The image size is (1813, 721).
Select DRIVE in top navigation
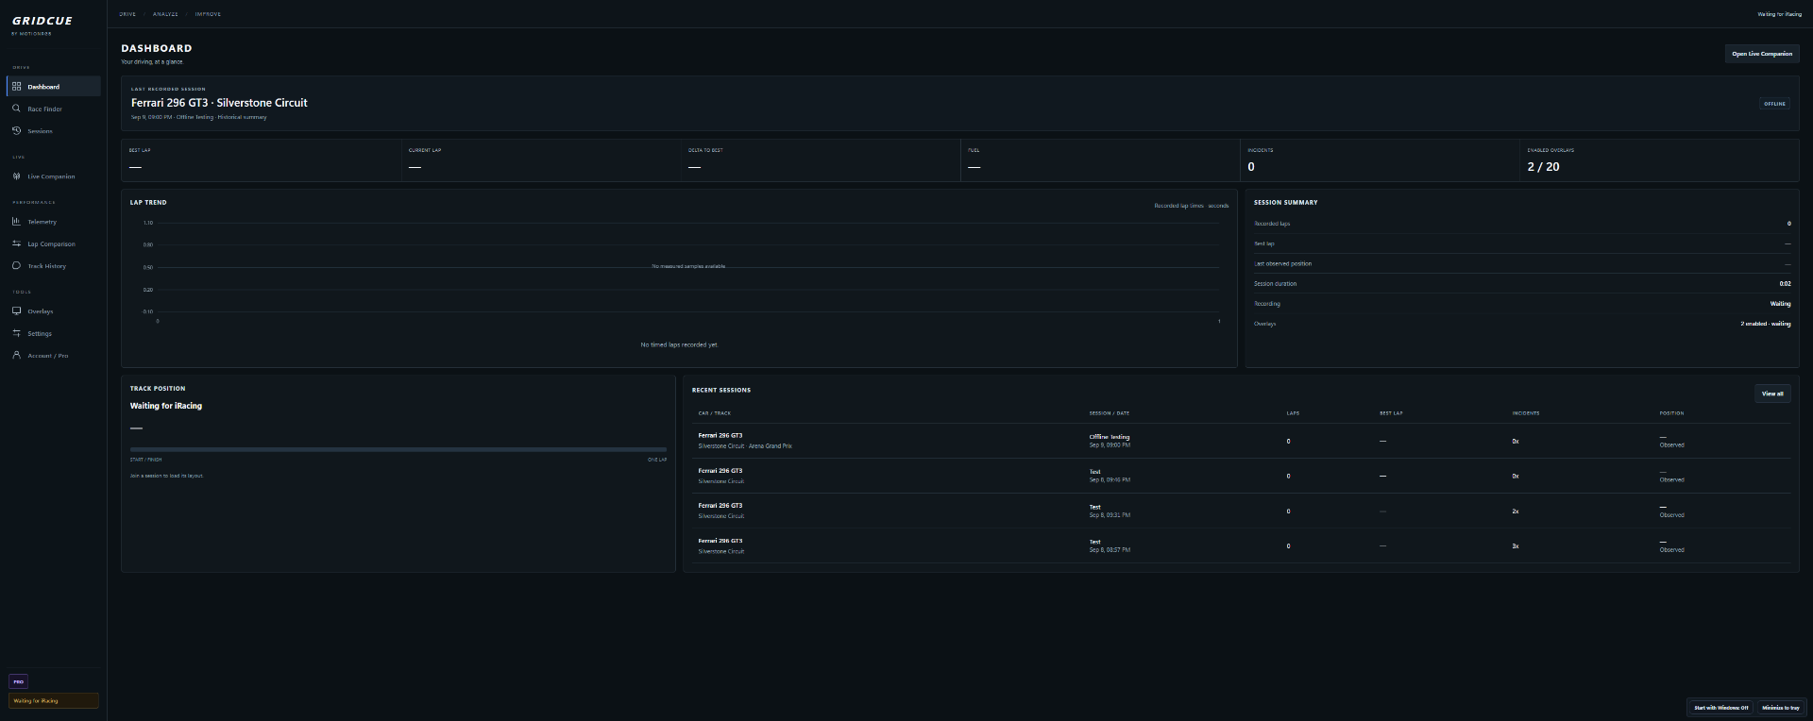[x=127, y=14]
